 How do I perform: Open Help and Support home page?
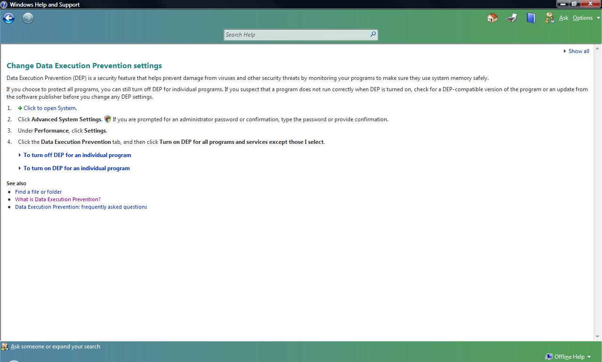click(x=492, y=18)
